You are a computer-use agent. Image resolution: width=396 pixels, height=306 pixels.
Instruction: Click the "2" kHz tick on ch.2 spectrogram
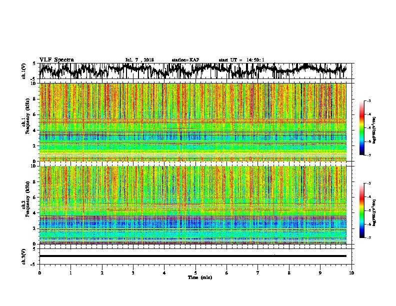[x=35, y=228]
